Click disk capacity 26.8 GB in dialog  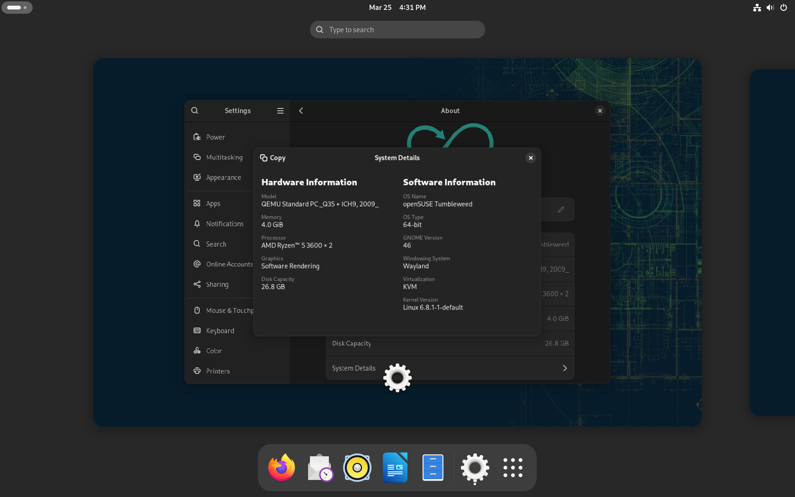pyautogui.click(x=273, y=287)
